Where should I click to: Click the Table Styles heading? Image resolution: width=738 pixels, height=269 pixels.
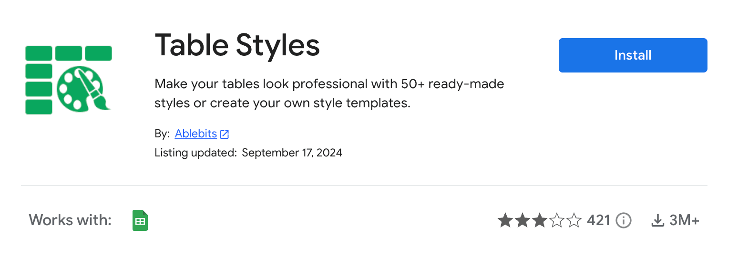pos(237,46)
